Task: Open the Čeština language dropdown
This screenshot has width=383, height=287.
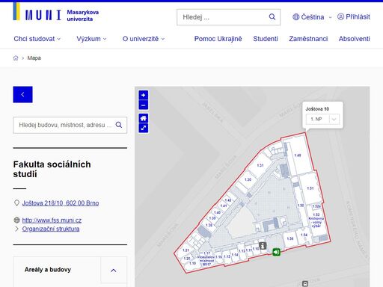Action: coord(312,17)
